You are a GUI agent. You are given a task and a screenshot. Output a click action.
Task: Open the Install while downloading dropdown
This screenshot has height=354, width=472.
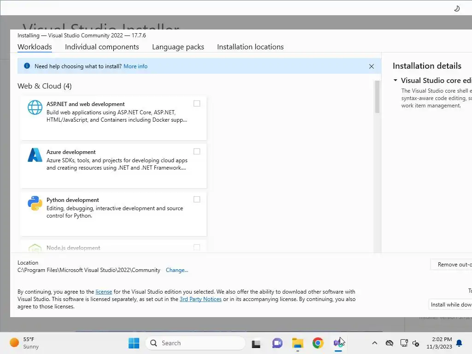click(450, 305)
